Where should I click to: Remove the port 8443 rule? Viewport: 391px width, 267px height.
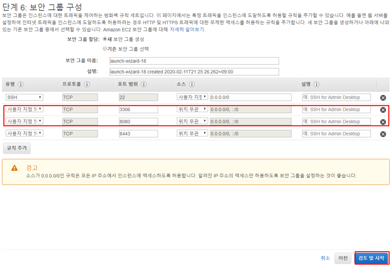pos(383,134)
